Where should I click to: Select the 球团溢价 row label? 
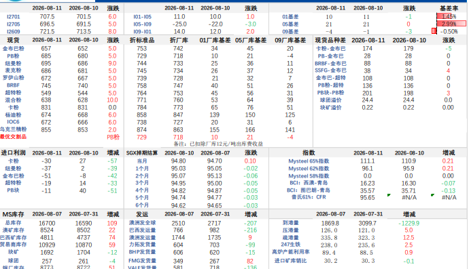(330, 100)
